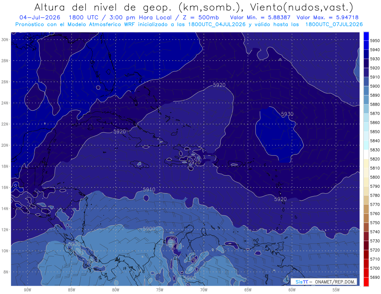Click the 70W longitude axis label

pos(204,290)
